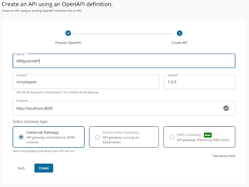Go back using the Back button
Viewport: 249px width, 187px height.
(x=21, y=168)
